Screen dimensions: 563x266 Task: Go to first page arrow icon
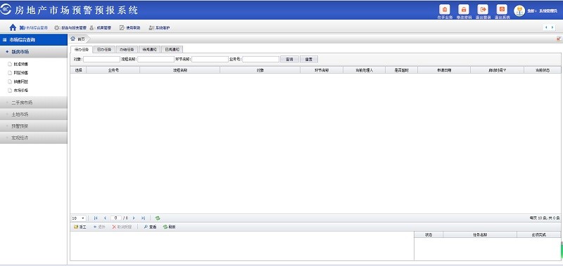[x=96, y=218]
